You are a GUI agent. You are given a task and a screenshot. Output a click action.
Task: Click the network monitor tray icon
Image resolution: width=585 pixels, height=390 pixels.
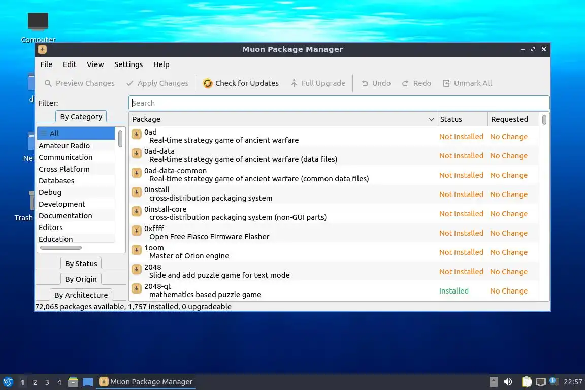point(541,382)
